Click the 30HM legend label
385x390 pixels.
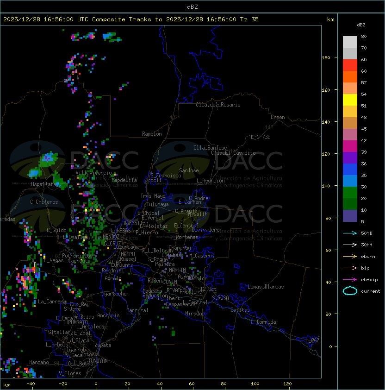tap(366, 245)
